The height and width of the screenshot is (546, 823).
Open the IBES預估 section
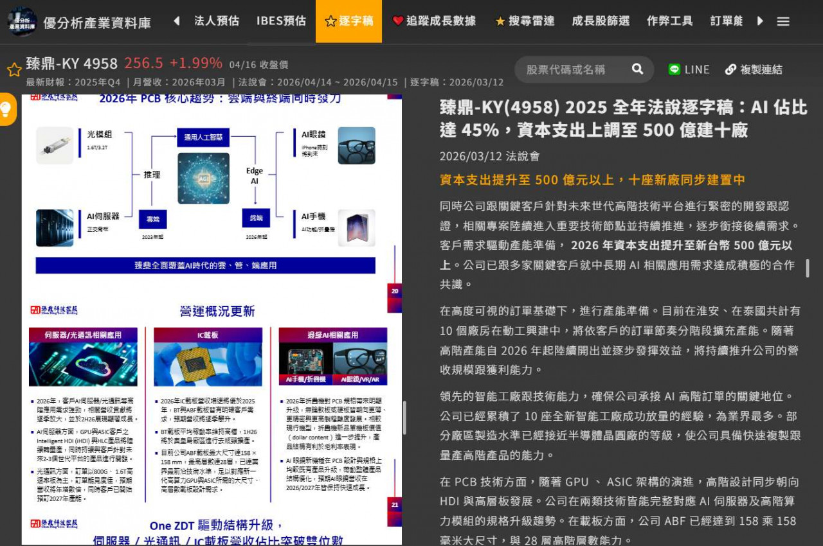(281, 21)
